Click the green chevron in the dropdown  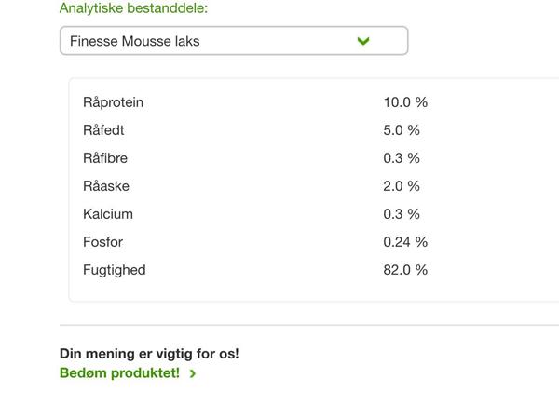point(363,41)
